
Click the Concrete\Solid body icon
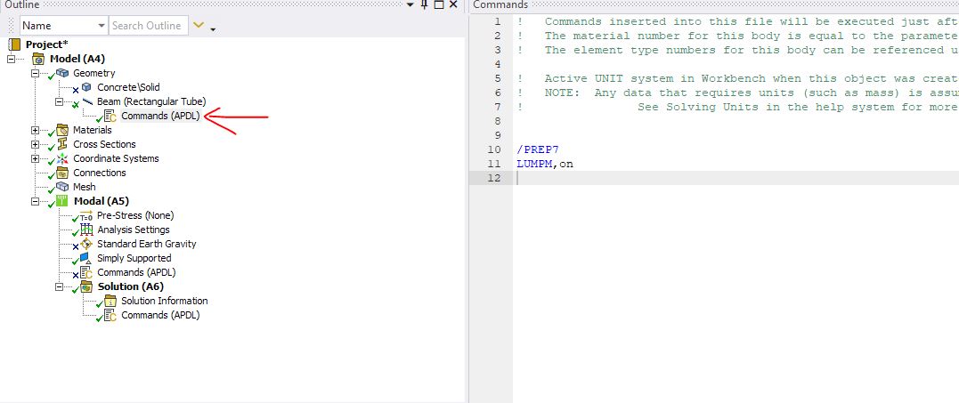click(86, 87)
